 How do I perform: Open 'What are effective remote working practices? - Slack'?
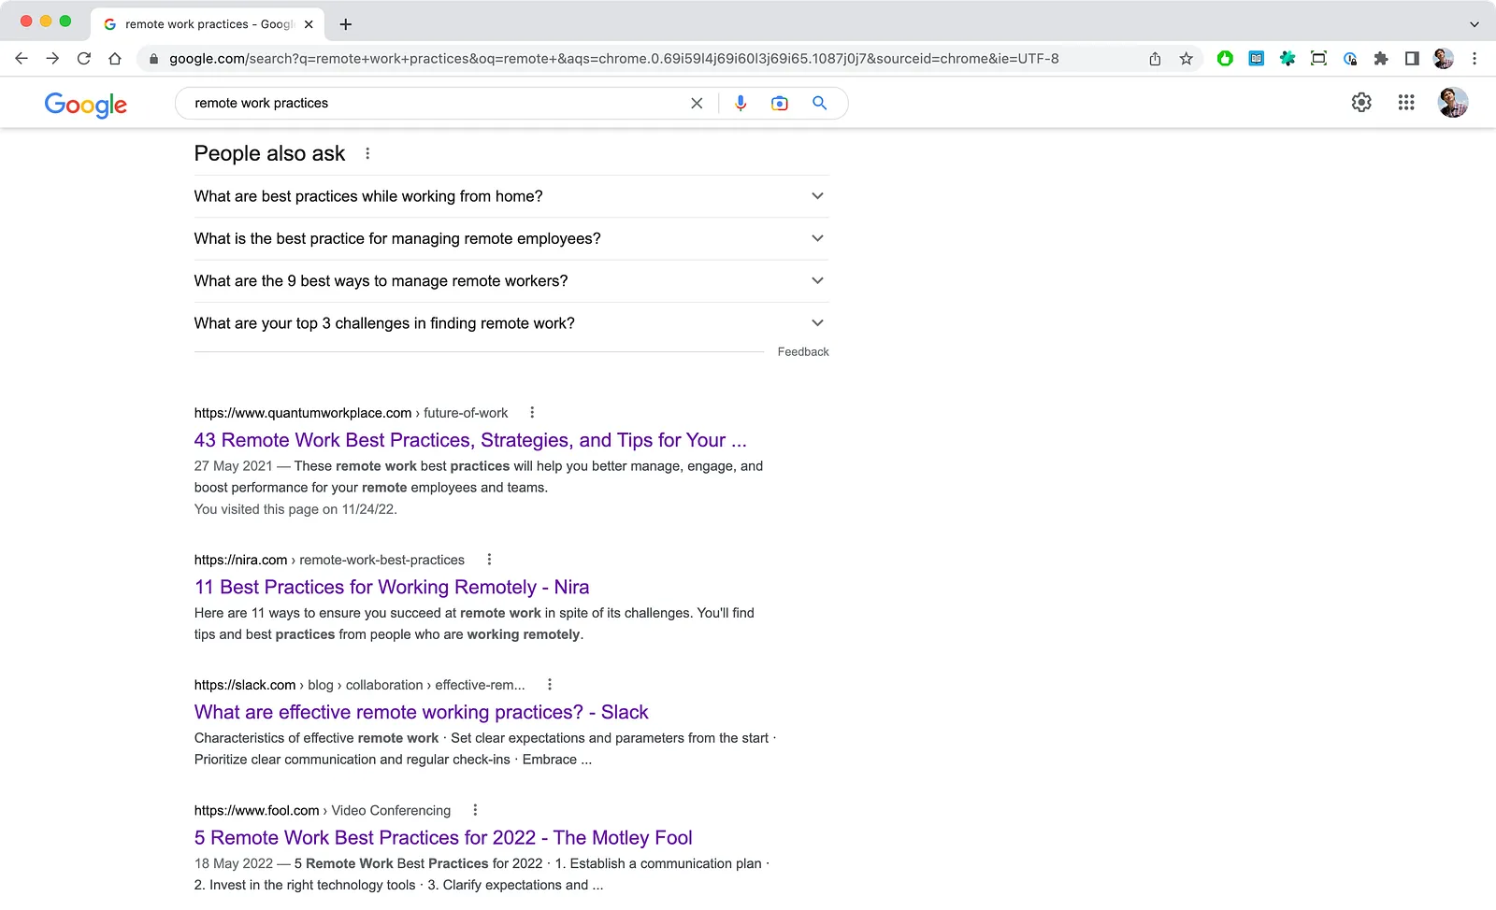pos(421,712)
